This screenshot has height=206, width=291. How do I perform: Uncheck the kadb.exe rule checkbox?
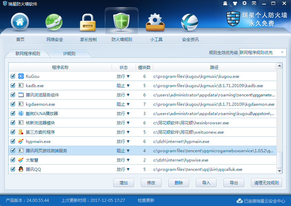[13, 85]
